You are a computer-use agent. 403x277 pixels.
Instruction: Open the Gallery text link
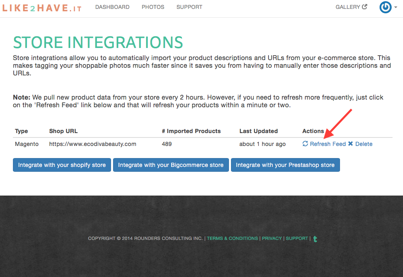pyautogui.click(x=348, y=7)
